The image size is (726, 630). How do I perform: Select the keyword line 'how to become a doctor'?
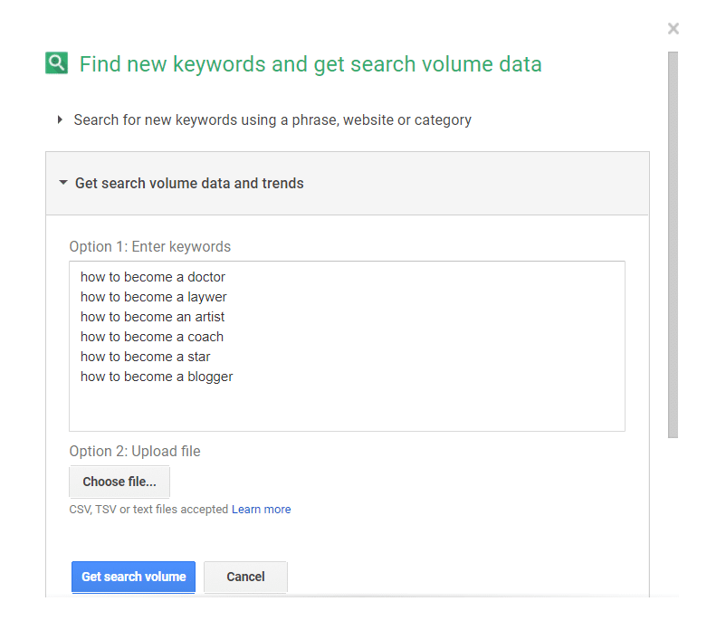[x=152, y=277]
